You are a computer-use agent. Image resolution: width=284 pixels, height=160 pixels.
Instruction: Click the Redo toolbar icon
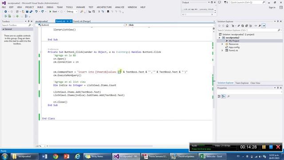coord(43,12)
